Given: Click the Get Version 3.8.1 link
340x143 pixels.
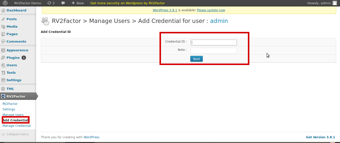Looking at the screenshot, I should tap(320, 137).
